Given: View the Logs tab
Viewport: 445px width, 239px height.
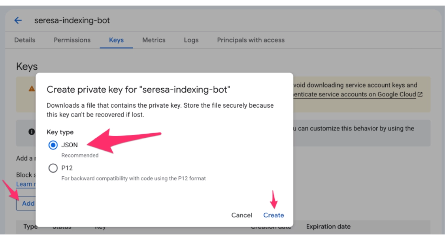Looking at the screenshot, I should [191, 40].
